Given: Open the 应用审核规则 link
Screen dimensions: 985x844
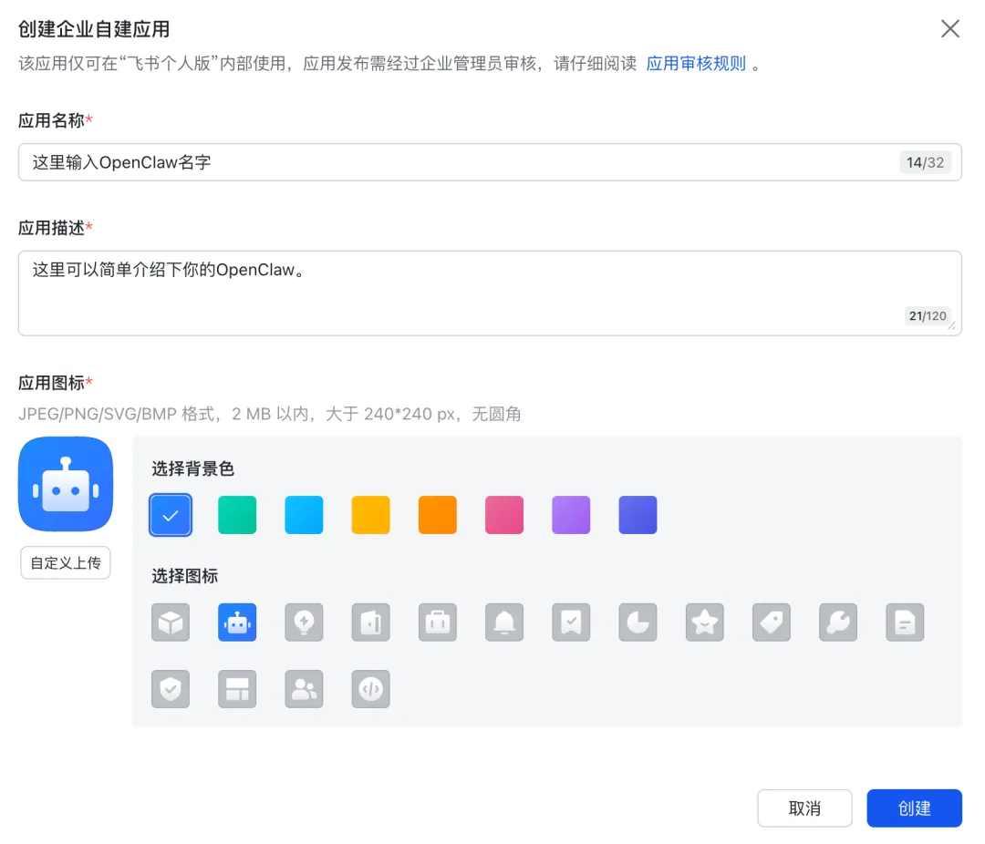Looking at the screenshot, I should click(x=695, y=64).
